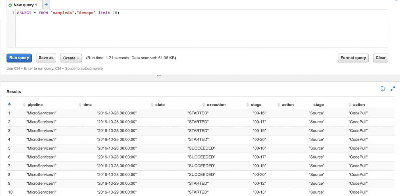Sort by state using its arrow icon
The image size is (400, 196).
[x=152, y=105]
